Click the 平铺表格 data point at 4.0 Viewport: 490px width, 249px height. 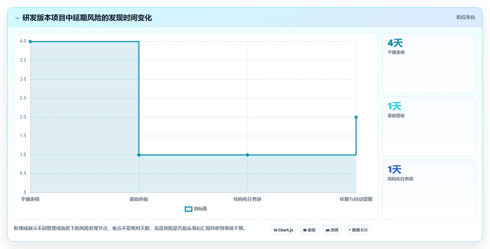tap(30, 42)
